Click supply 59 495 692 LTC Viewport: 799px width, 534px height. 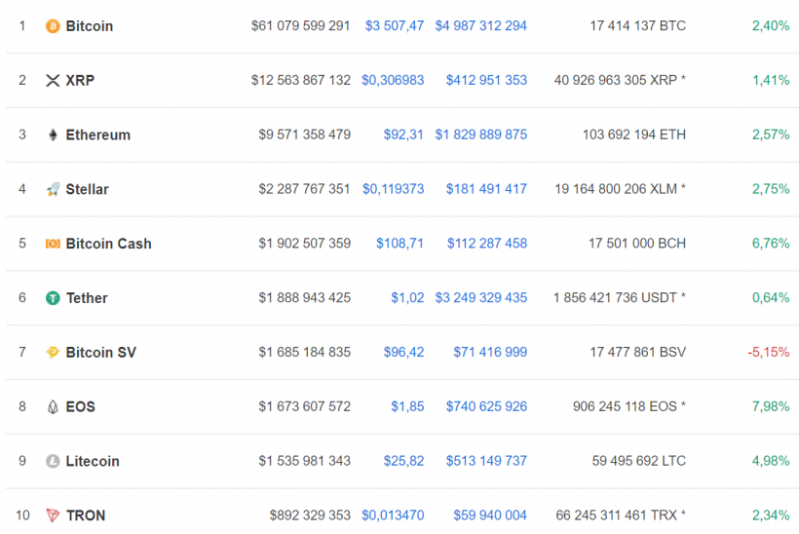pos(639,461)
